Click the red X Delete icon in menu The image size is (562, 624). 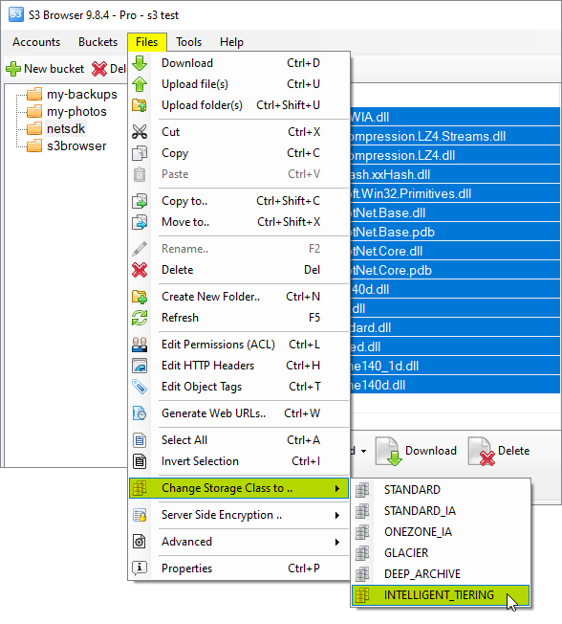click(140, 270)
